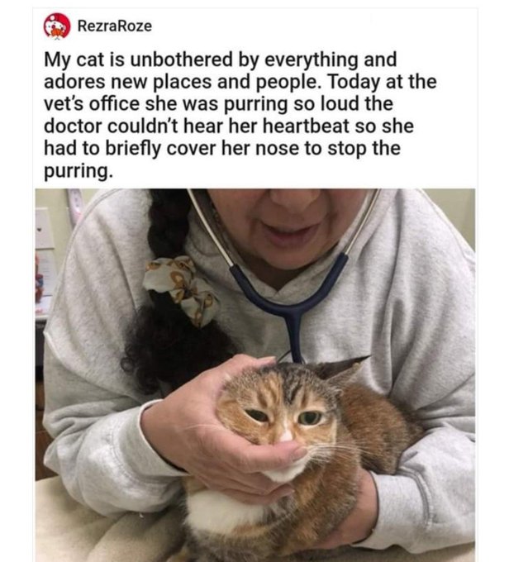Screen dimensions: 509x562
Task: Click the floral hair scrunchie in the photo
Action: pyautogui.click(x=181, y=288)
